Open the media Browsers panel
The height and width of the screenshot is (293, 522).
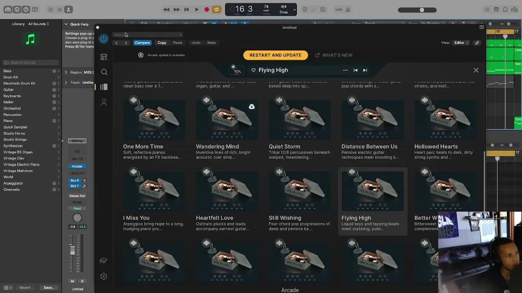[x=515, y=9]
